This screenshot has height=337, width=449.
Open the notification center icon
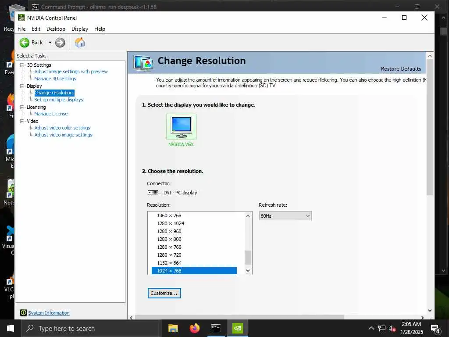click(435, 329)
